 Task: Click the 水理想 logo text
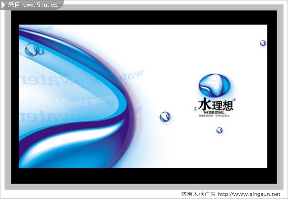[216, 104]
